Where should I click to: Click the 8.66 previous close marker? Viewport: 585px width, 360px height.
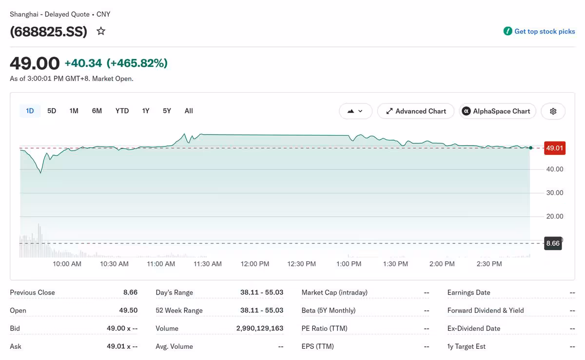[x=553, y=243]
